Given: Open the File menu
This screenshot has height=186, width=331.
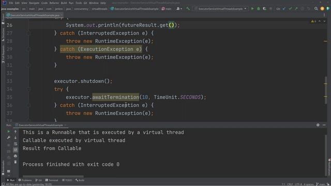Looking at the screenshot, I should pos(11,3).
